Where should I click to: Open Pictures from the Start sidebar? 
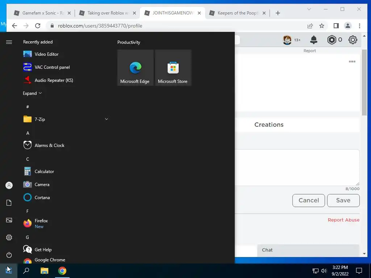pyautogui.click(x=9, y=220)
